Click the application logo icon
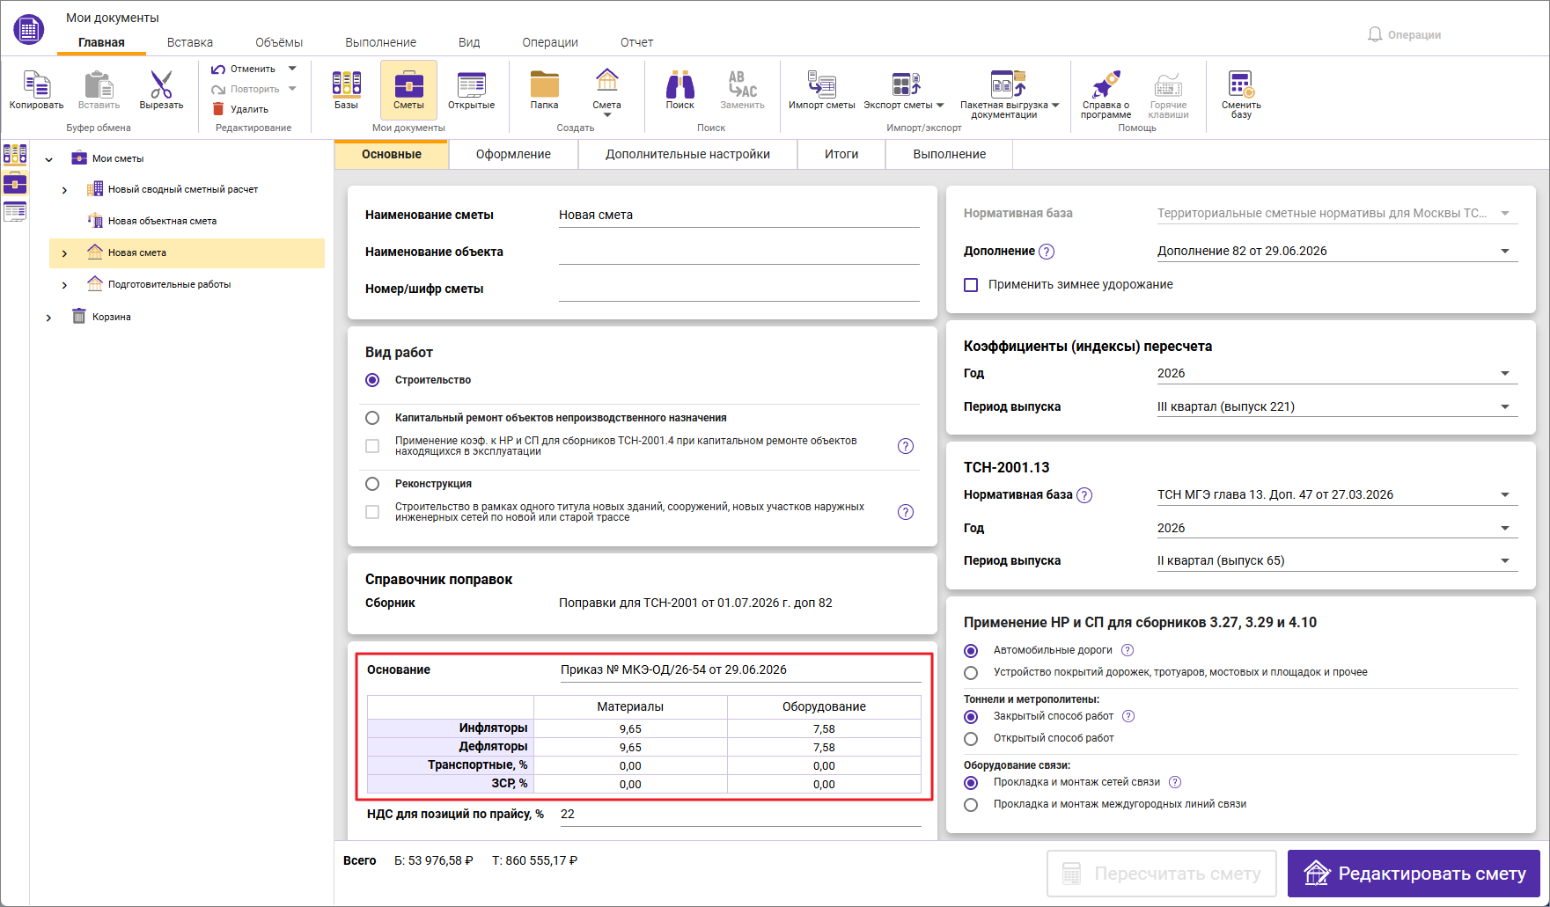The width and height of the screenshot is (1550, 907). [x=29, y=29]
